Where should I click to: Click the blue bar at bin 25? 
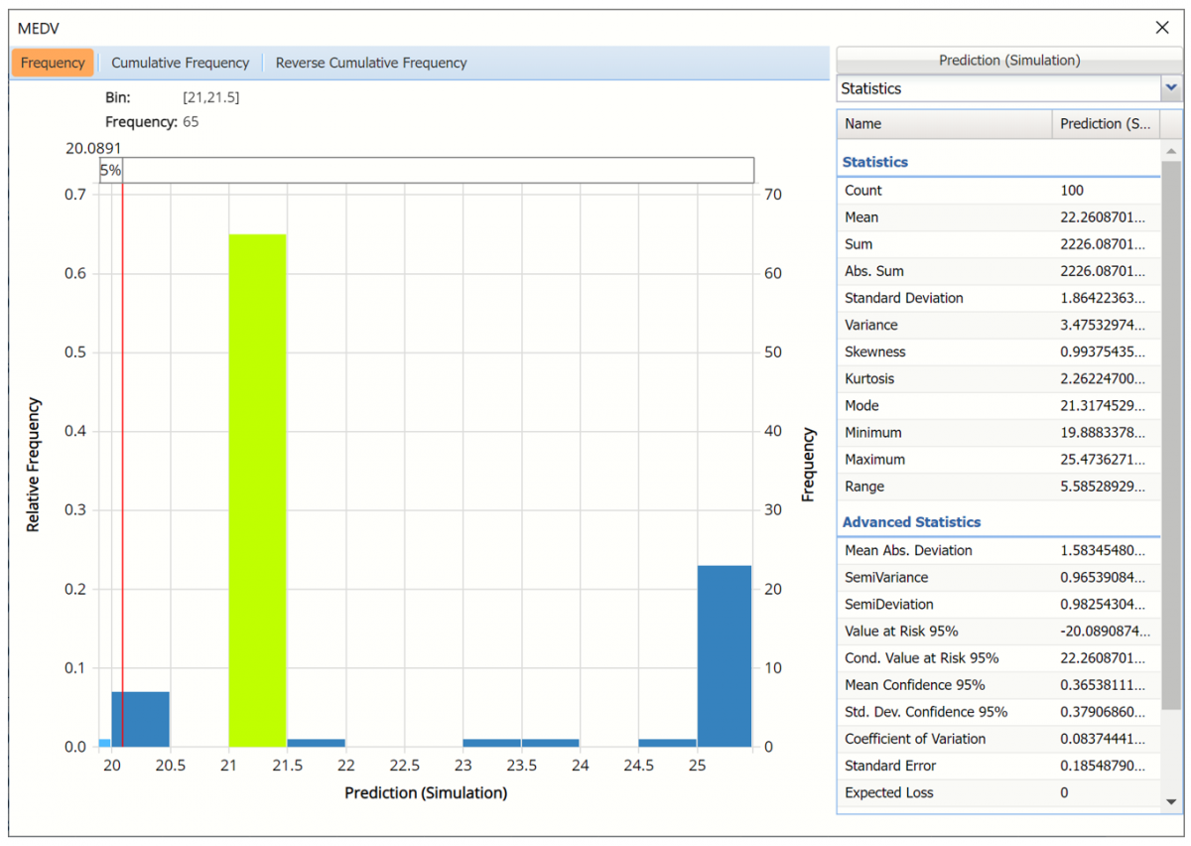(724, 655)
